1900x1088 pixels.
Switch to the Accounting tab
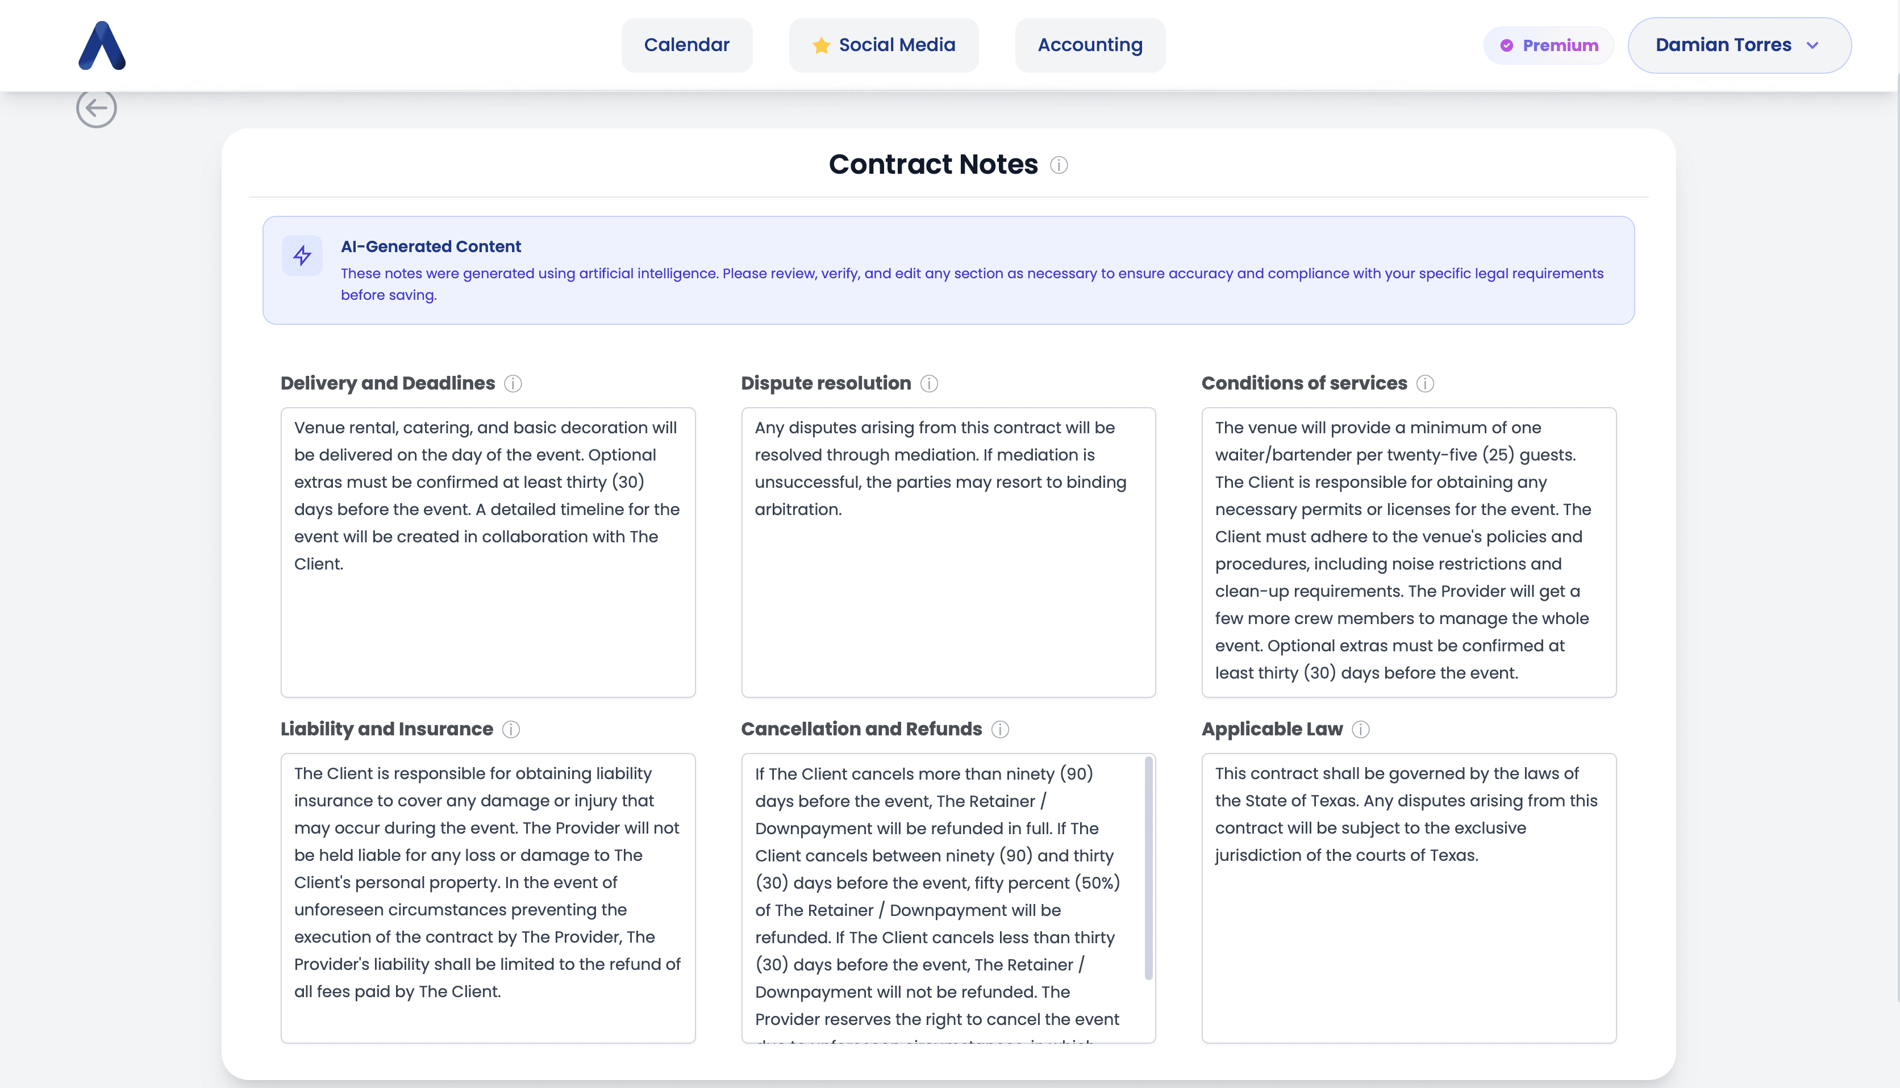pyautogui.click(x=1089, y=45)
